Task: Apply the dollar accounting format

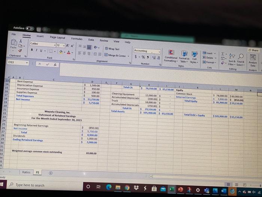Action: coord(136,57)
